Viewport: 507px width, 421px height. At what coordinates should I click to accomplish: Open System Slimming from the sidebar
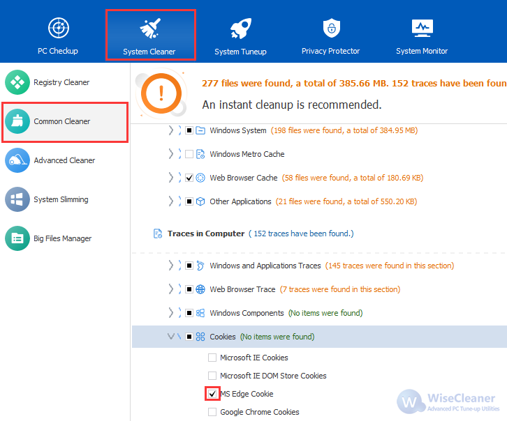(65, 199)
